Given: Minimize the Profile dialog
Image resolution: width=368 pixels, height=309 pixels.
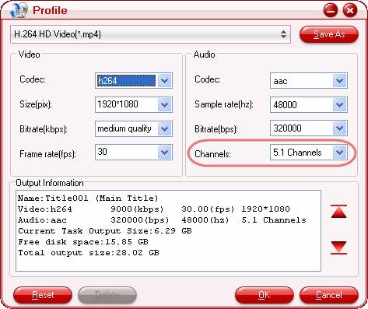Looking at the screenshot, I should tap(331, 11).
